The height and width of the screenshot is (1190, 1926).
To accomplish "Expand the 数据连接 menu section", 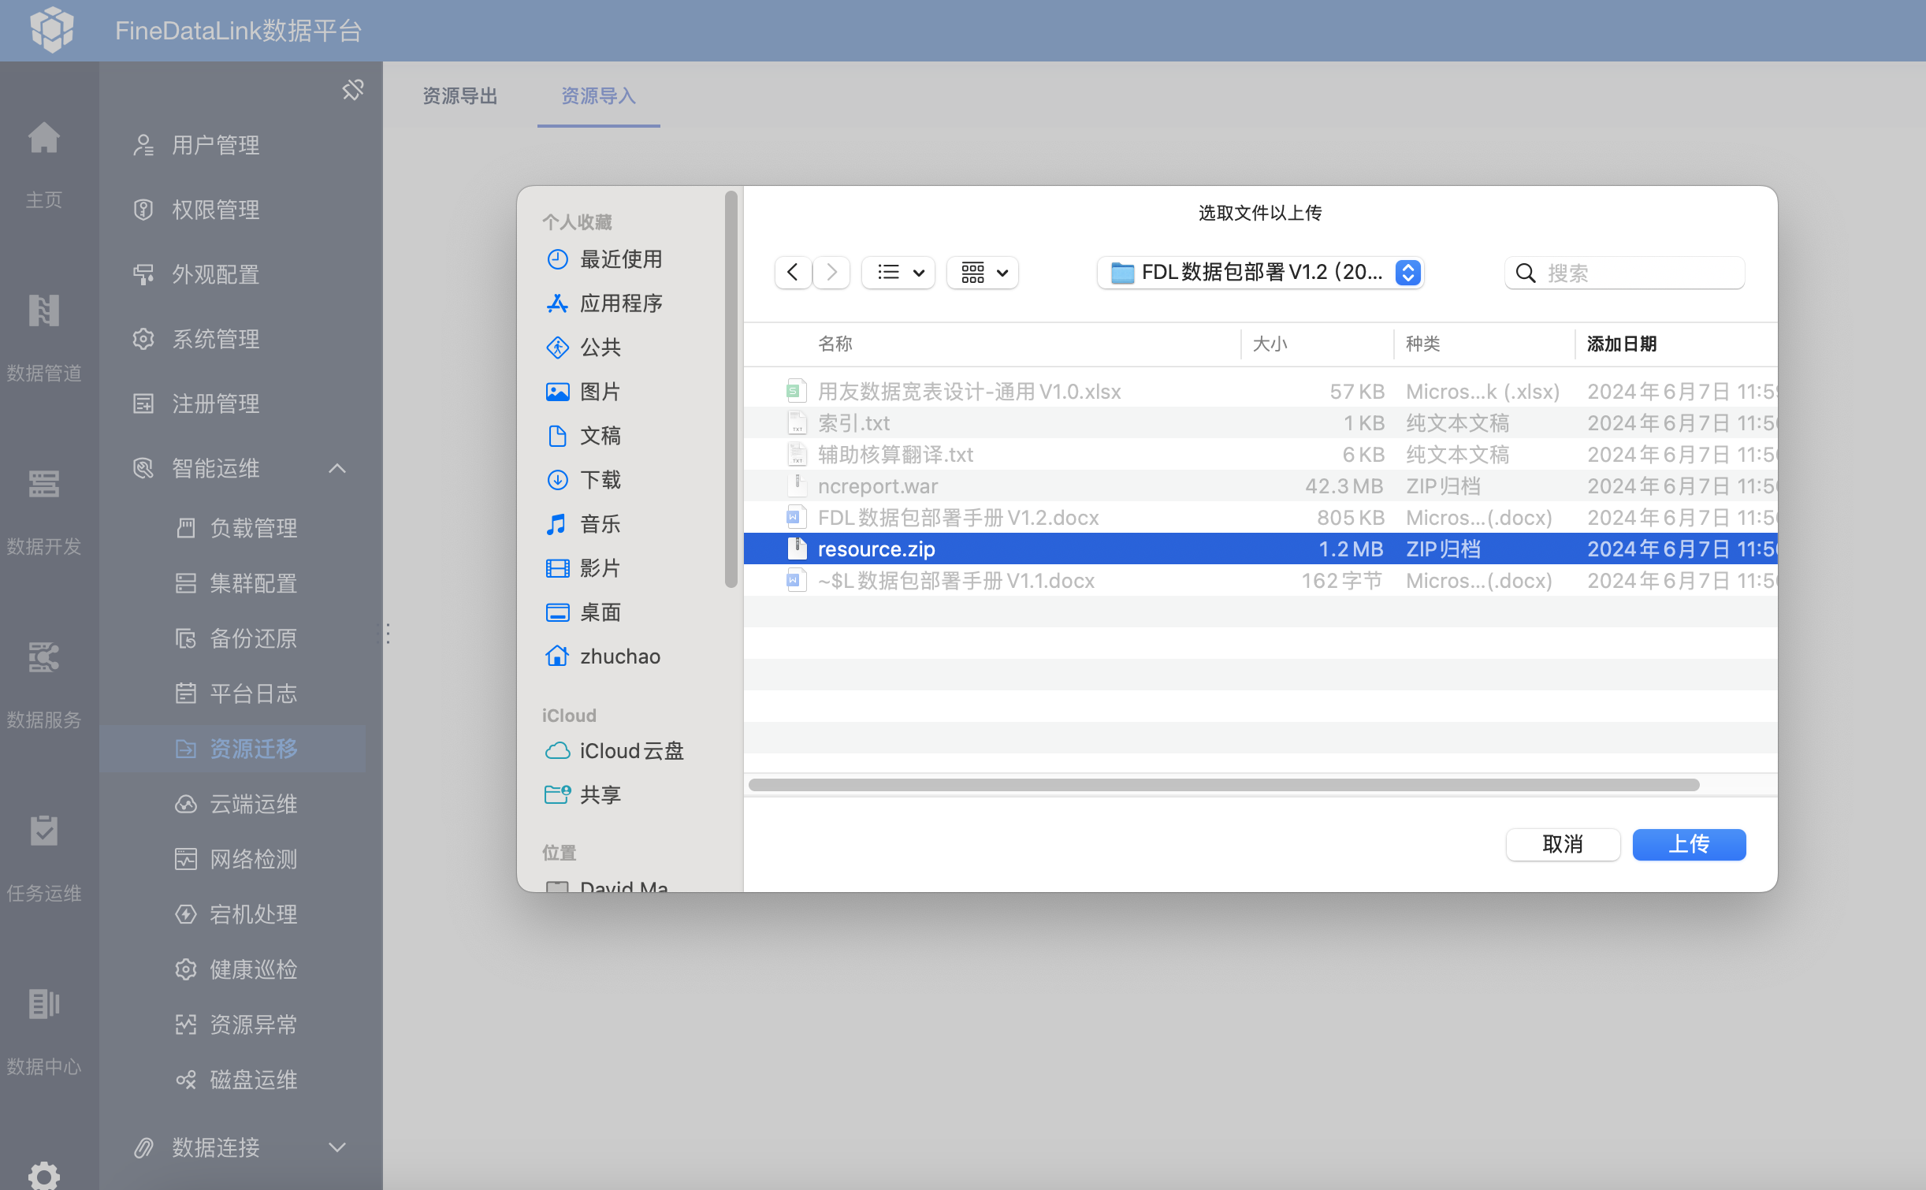I will coord(337,1147).
